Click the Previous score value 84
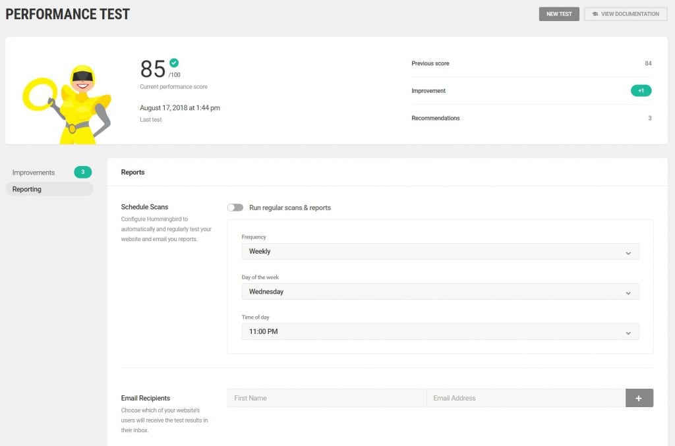 648,63
